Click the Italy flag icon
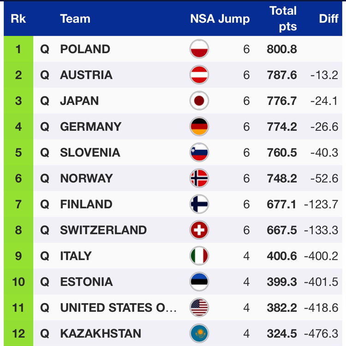 199,256
